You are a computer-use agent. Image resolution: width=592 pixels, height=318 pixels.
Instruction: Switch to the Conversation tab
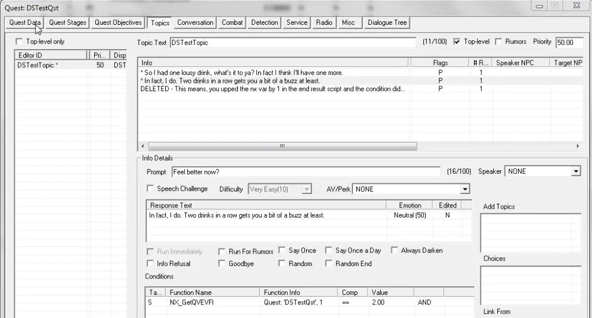[195, 22]
